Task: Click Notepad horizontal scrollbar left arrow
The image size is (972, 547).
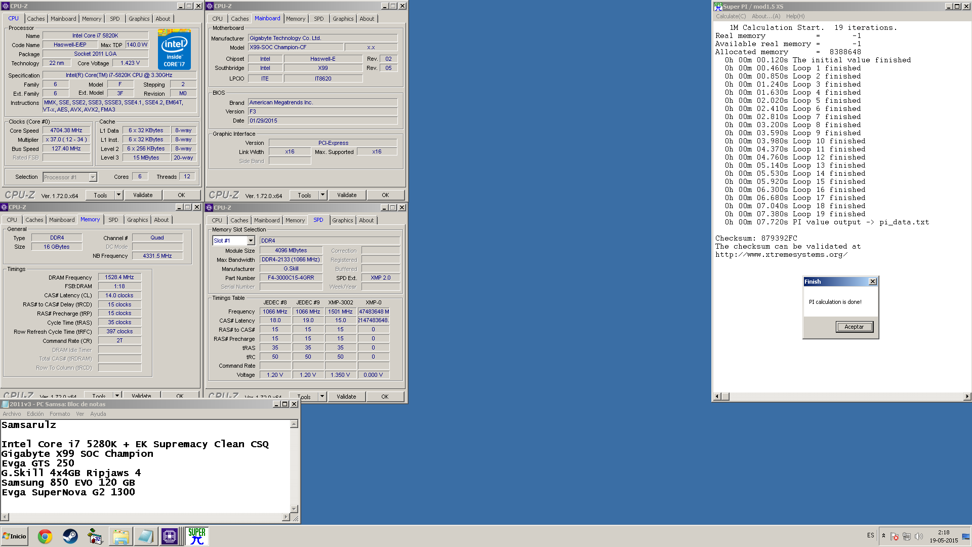Action: pos(5,517)
